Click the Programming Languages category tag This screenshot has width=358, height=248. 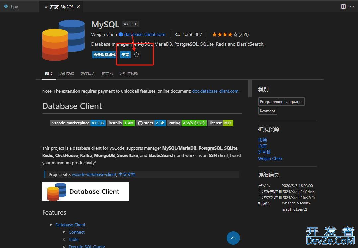(281, 102)
